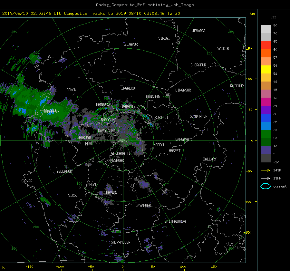Click the YELLAPUR city label
Screen dimensions: 290x271
click(x=64, y=171)
